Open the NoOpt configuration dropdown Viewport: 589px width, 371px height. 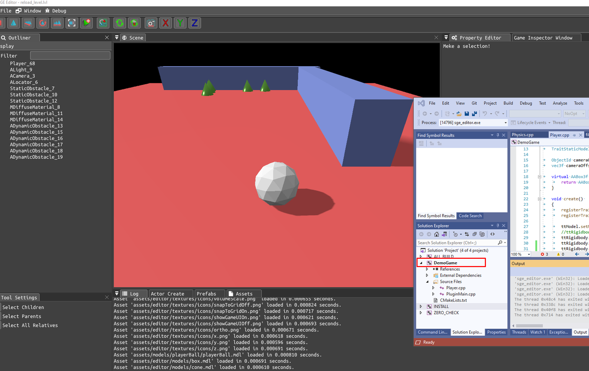click(x=575, y=114)
